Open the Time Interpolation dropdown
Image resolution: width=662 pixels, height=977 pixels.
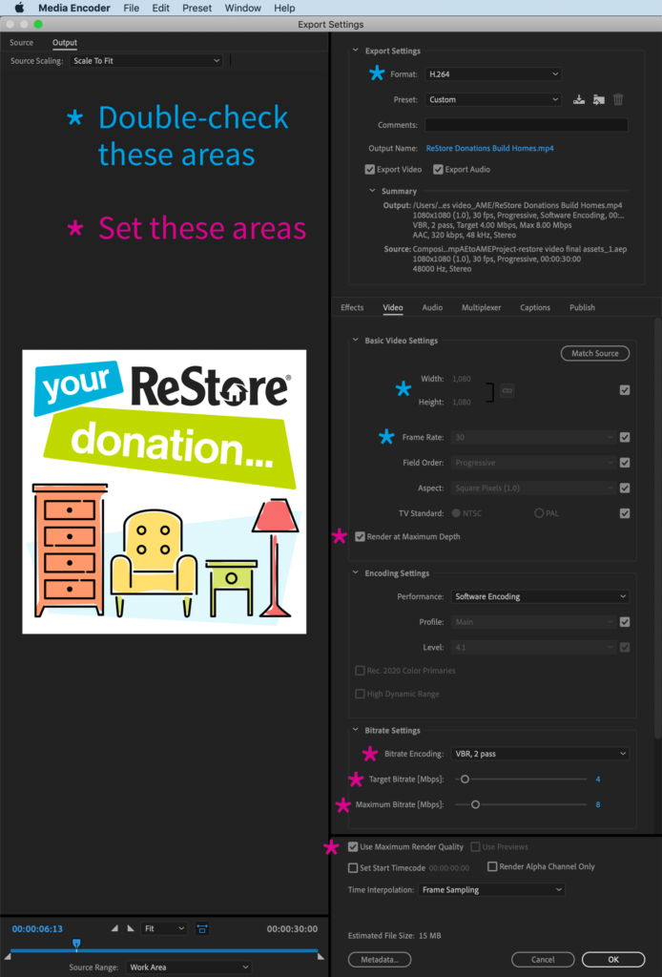[491, 890]
